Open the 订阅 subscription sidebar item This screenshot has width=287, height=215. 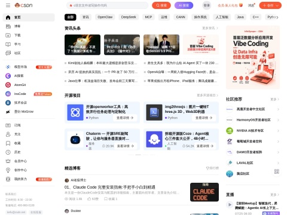[x=29, y=125]
